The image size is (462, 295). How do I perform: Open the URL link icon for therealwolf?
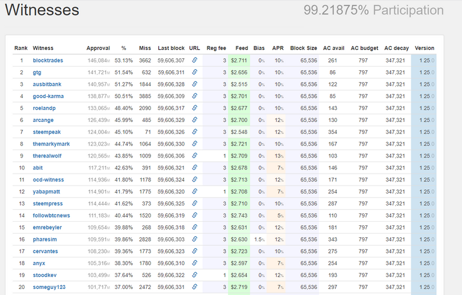(x=194, y=156)
